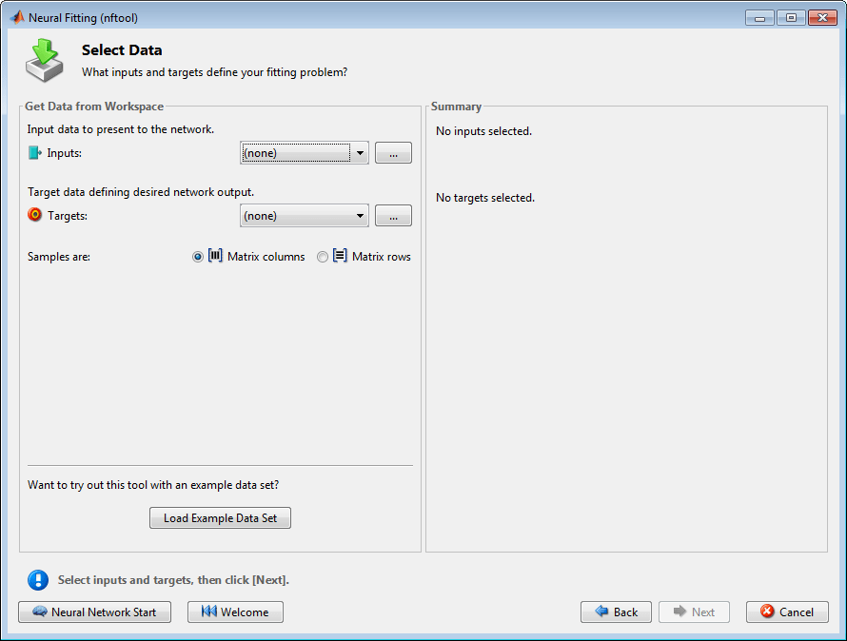Viewport: 847px width, 641px height.
Task: Click the Back button
Action: (616, 612)
